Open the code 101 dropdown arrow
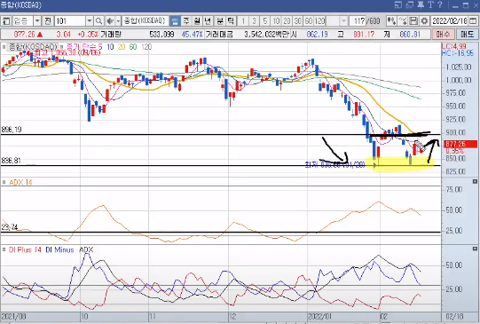This screenshot has width=480, height=324. tap(89, 20)
